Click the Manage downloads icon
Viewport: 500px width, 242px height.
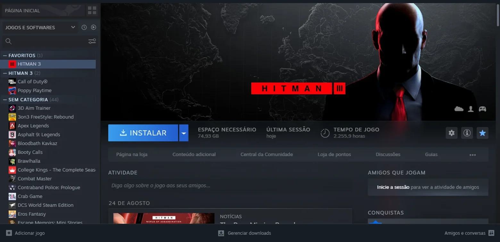[x=221, y=233]
